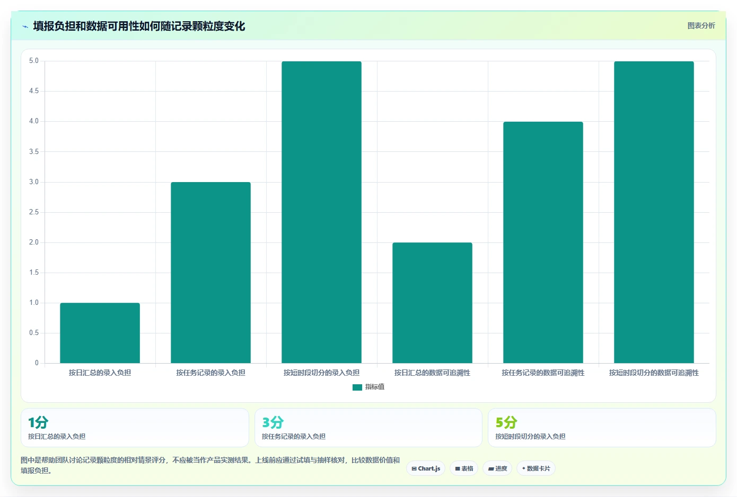Click the 表格 tag pill
The height and width of the screenshot is (497, 737).
pos(464,468)
